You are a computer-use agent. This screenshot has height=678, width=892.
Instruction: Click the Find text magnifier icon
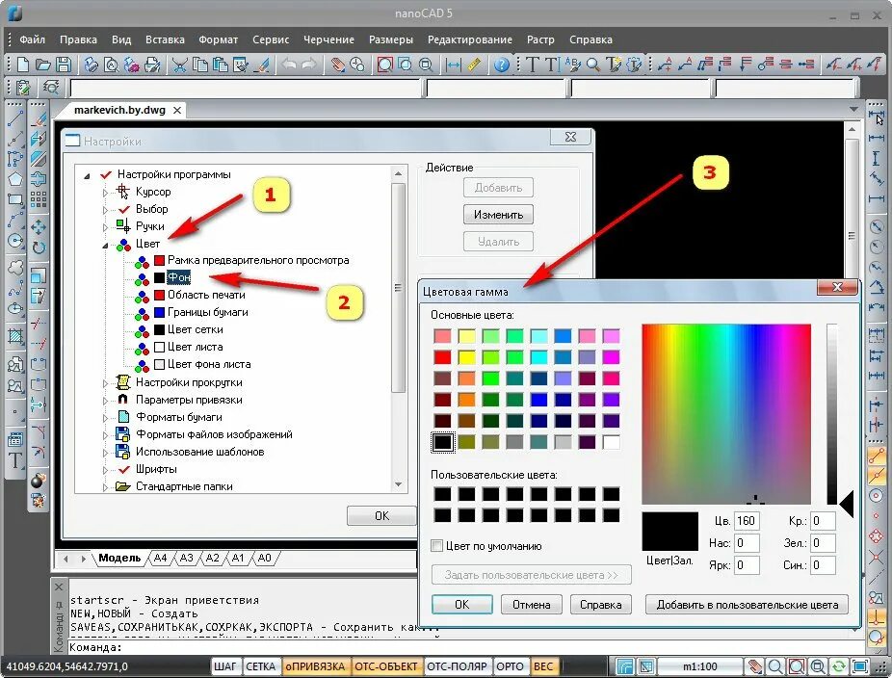coord(592,65)
